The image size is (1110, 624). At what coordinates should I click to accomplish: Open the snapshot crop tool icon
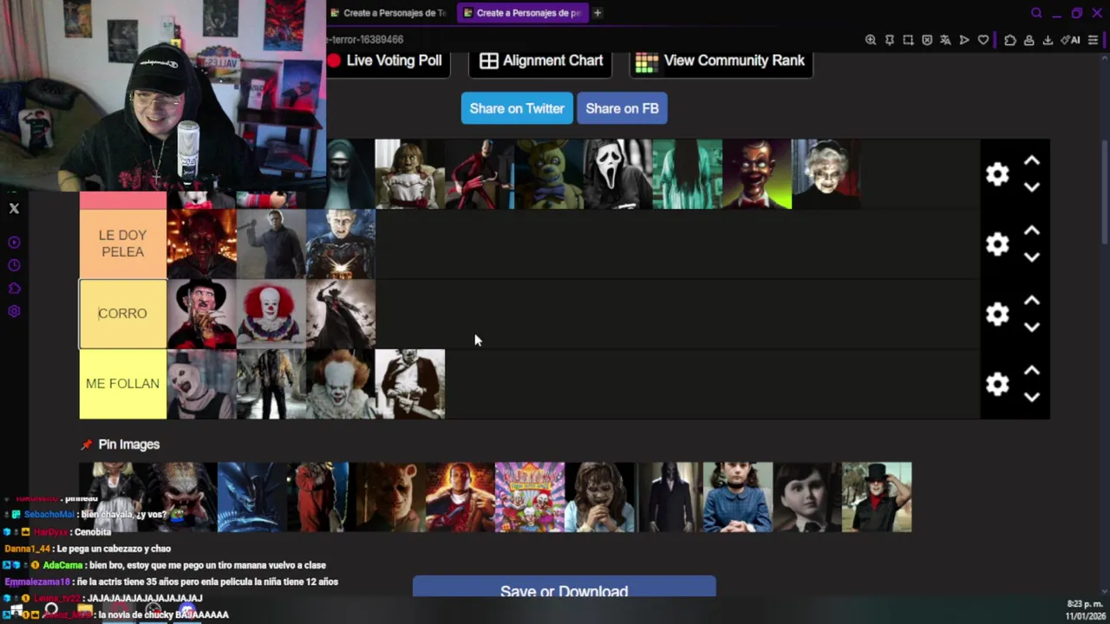[908, 40]
